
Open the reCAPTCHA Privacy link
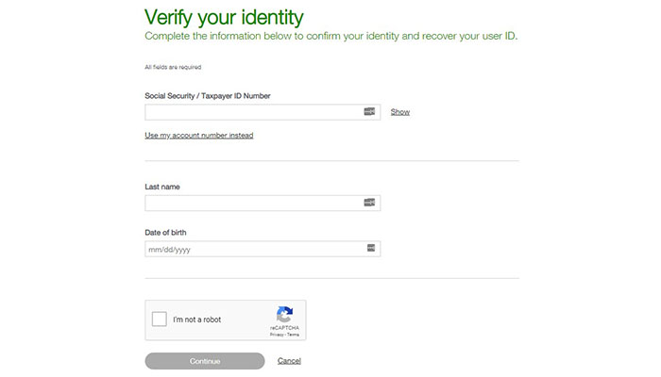pyautogui.click(x=277, y=335)
